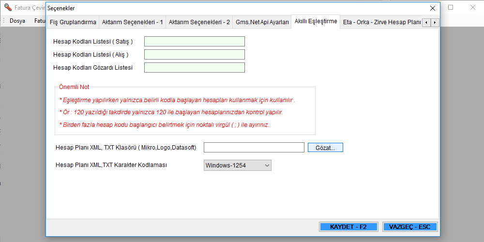
Task: Switch to the Fiş Gruplandırma tab
Action: pyautogui.click(x=73, y=22)
